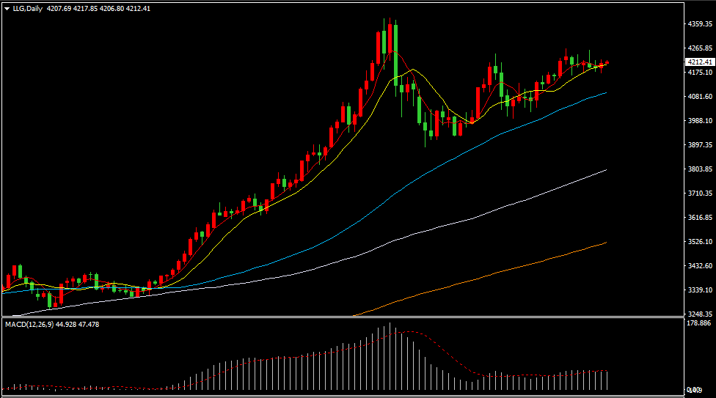Click the 3616.85 price axis label
716x398 pixels.
(x=698, y=218)
